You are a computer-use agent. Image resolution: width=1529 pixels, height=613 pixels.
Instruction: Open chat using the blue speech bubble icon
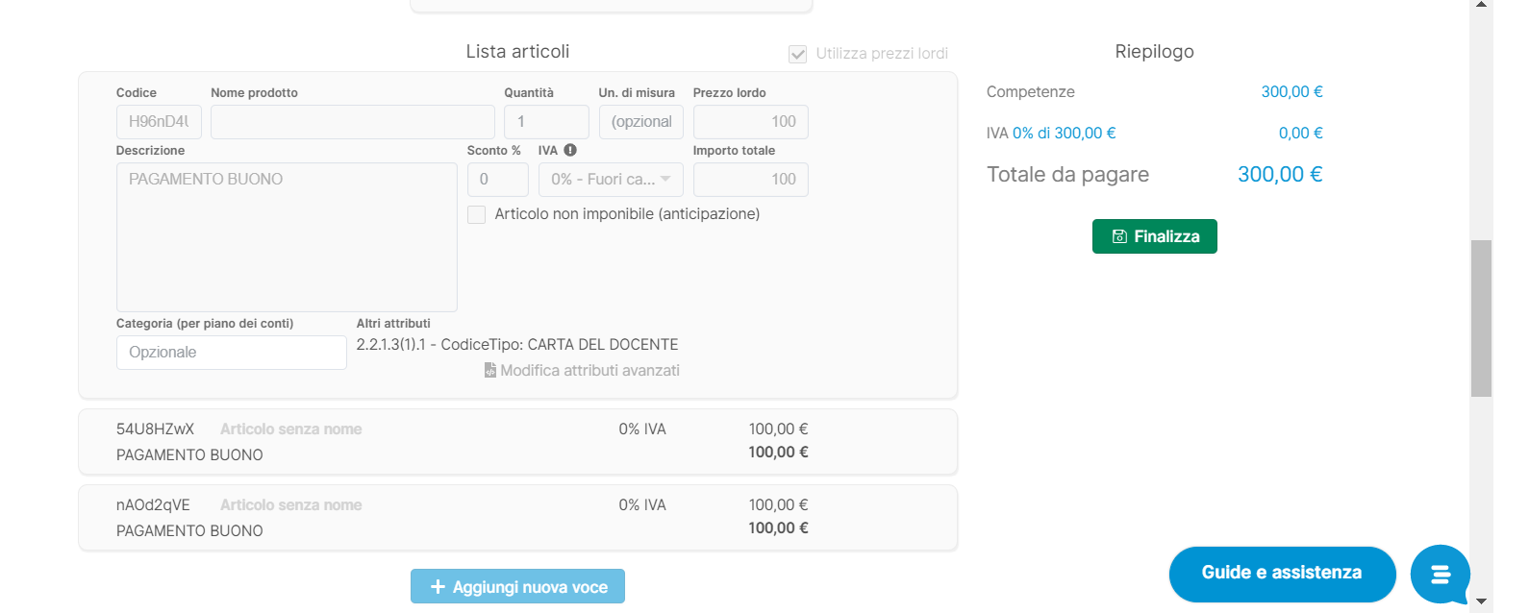tap(1440, 574)
